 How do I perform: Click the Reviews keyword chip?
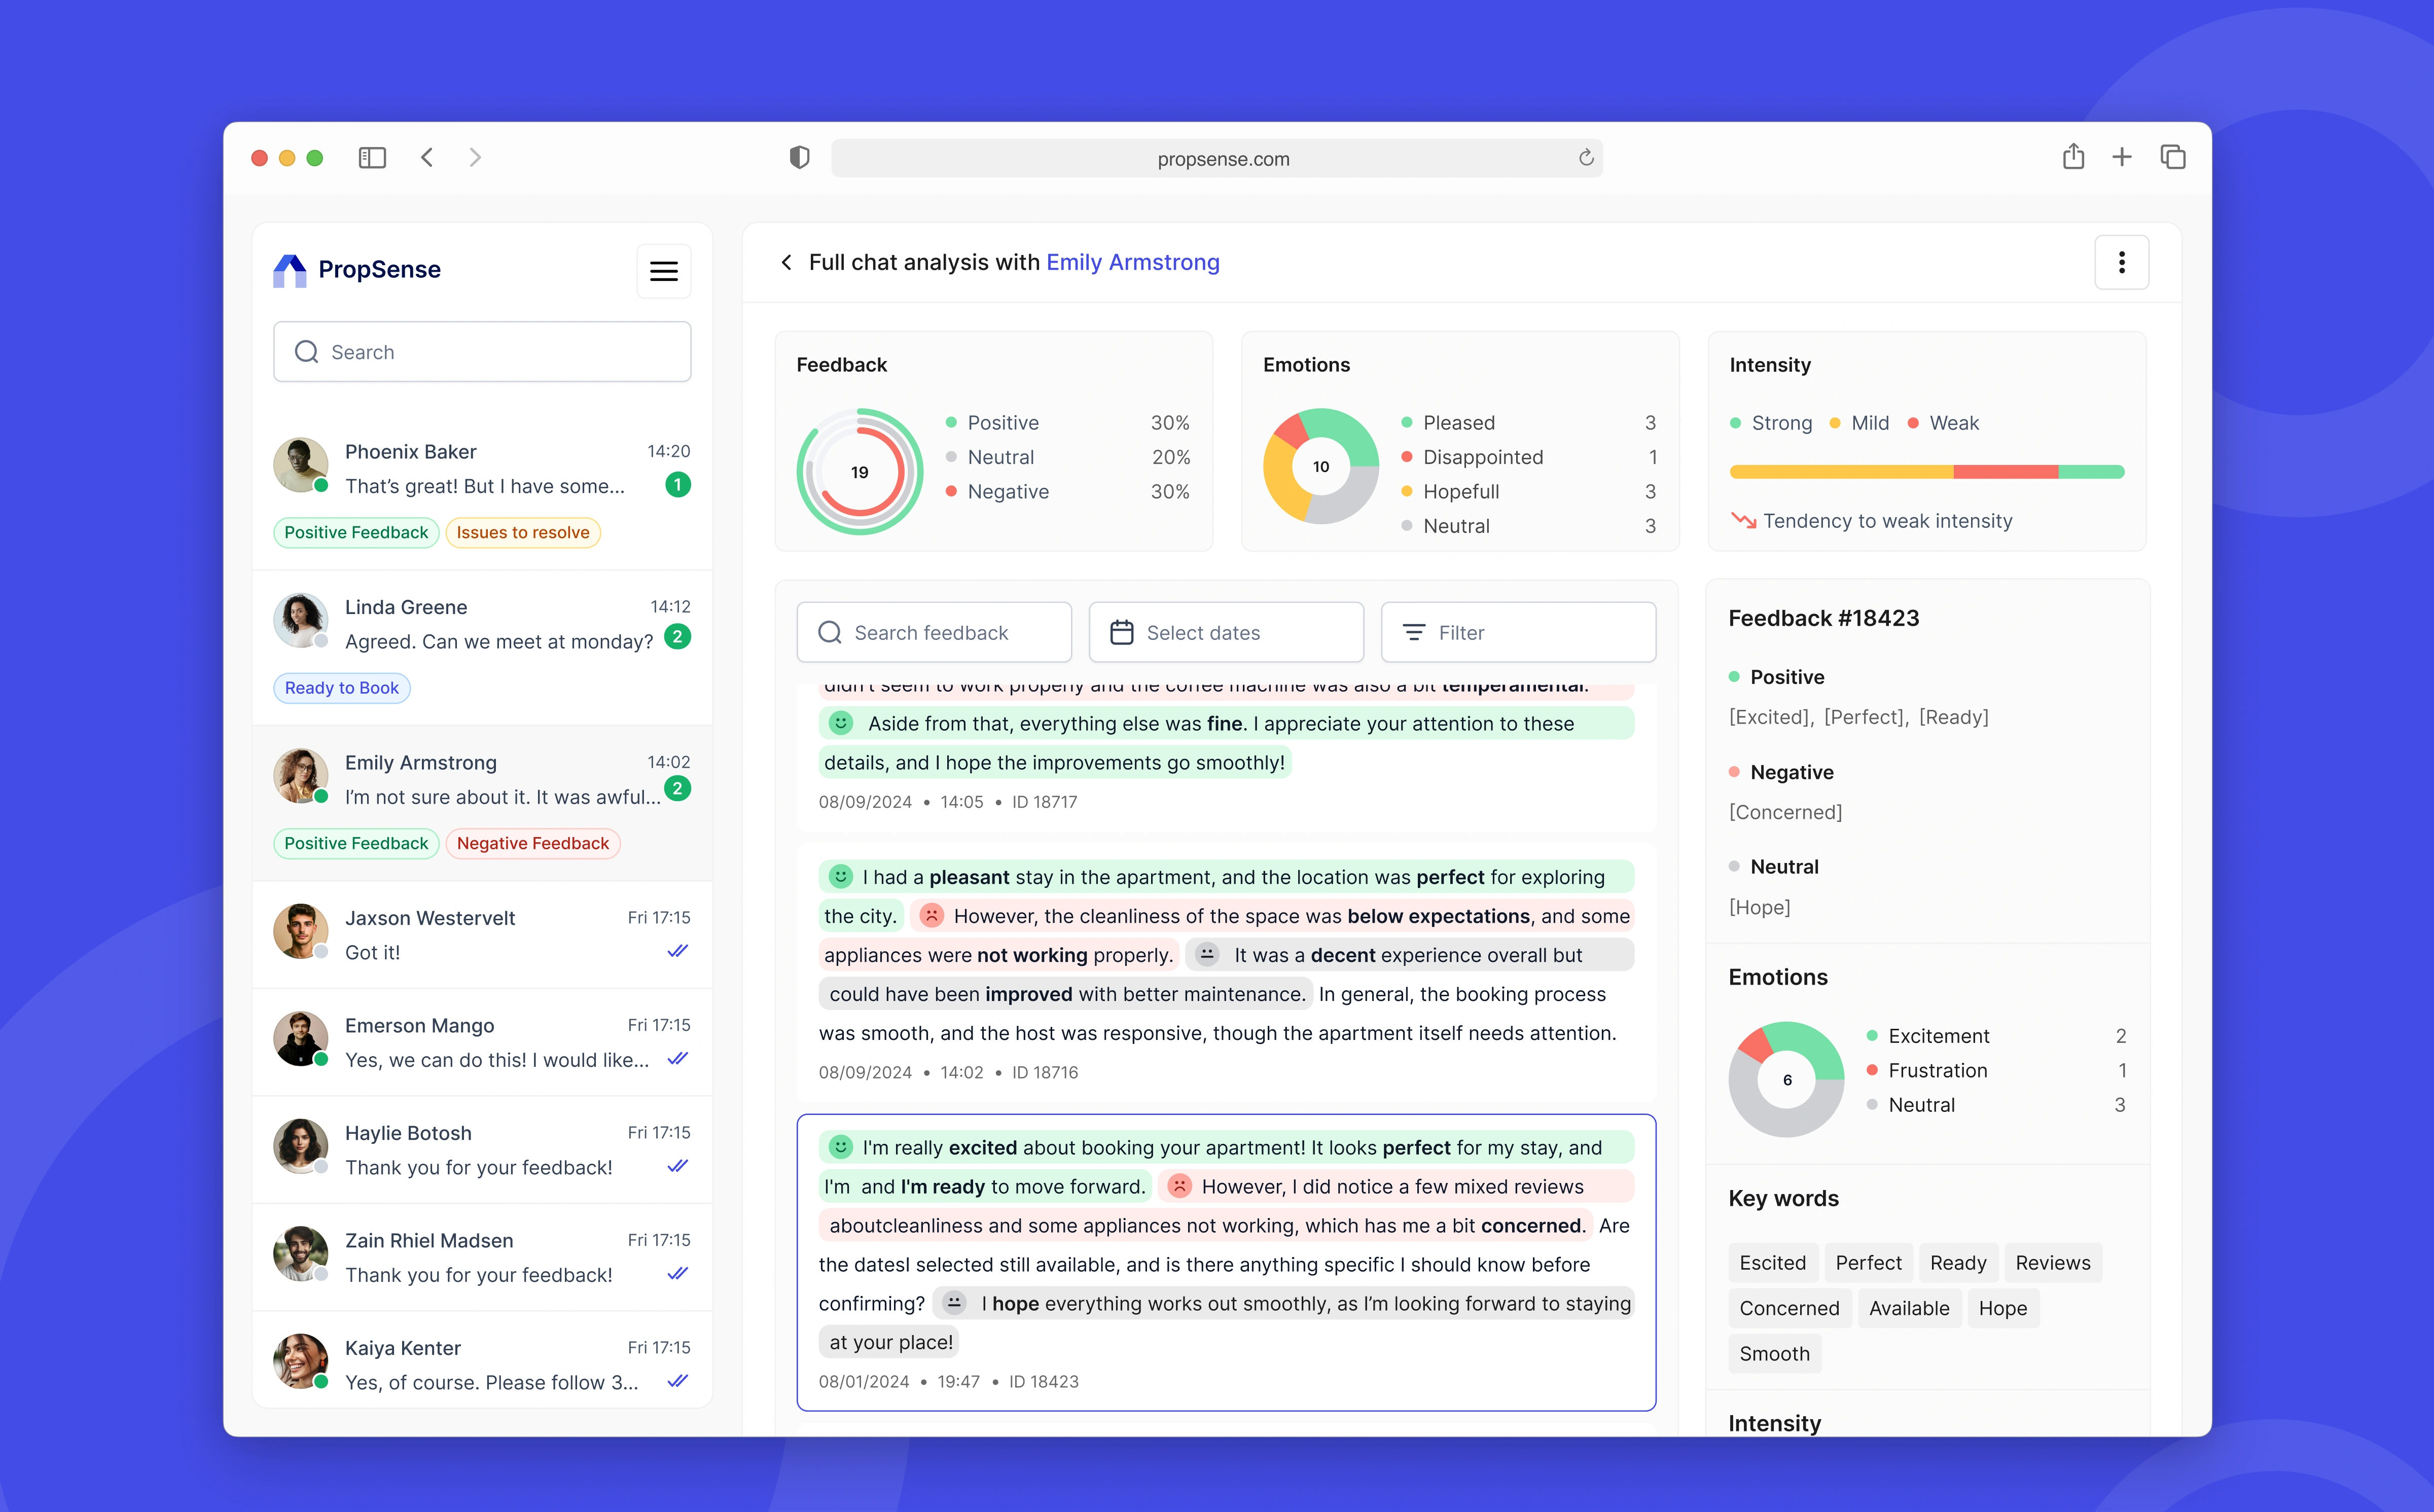[2052, 1262]
